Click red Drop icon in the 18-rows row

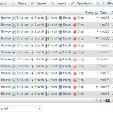coord(75,87)
